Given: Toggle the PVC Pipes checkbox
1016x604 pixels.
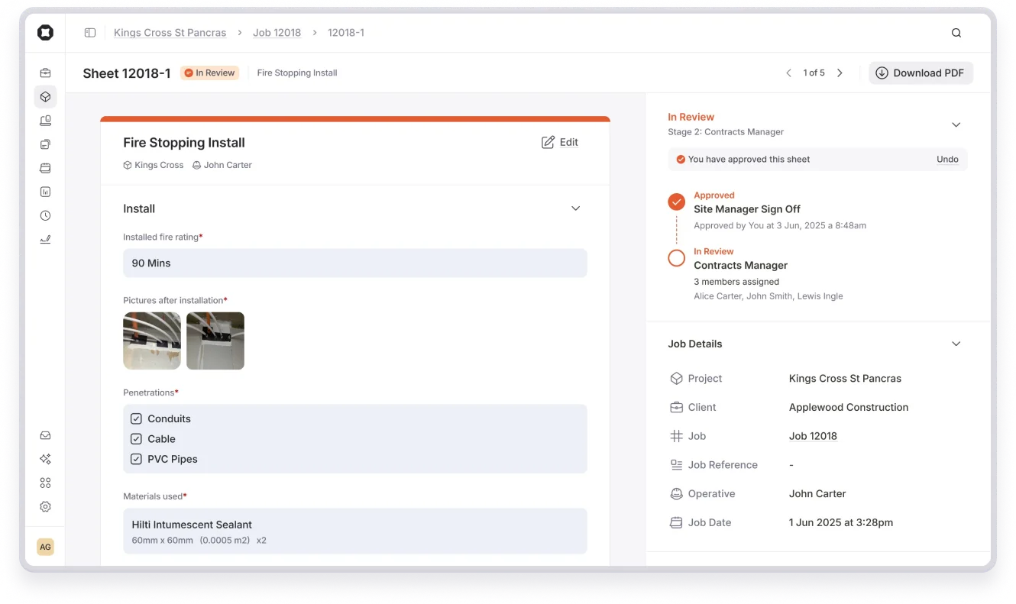Looking at the screenshot, I should pyautogui.click(x=136, y=459).
